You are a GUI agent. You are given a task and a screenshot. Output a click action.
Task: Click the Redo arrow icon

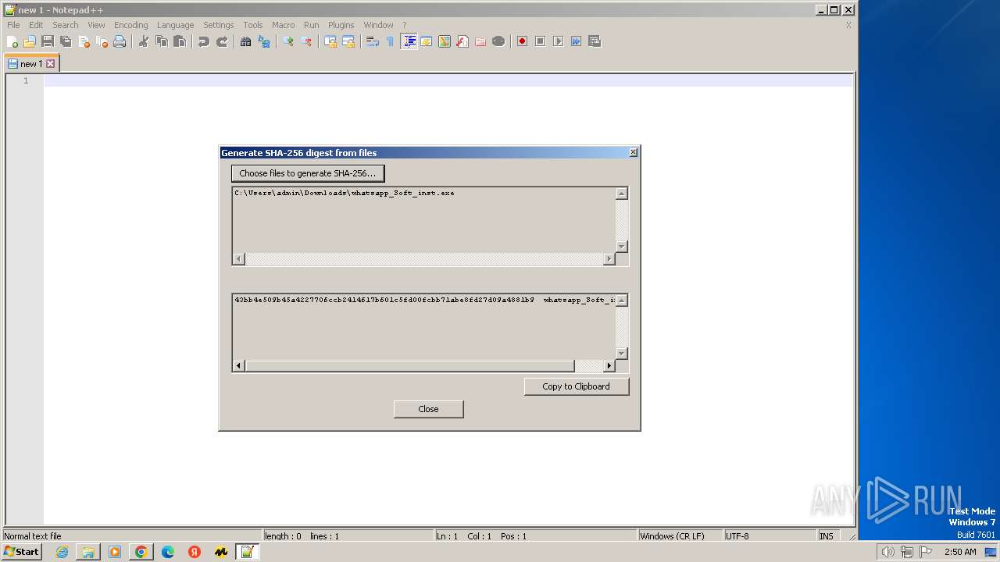222,41
